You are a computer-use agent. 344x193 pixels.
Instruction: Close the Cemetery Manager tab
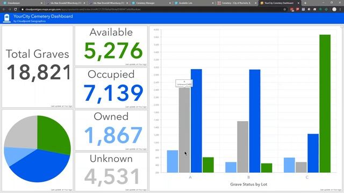point(170,3)
